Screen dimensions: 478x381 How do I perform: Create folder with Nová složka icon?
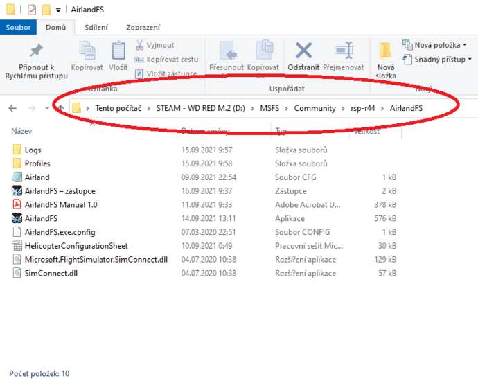click(x=386, y=51)
